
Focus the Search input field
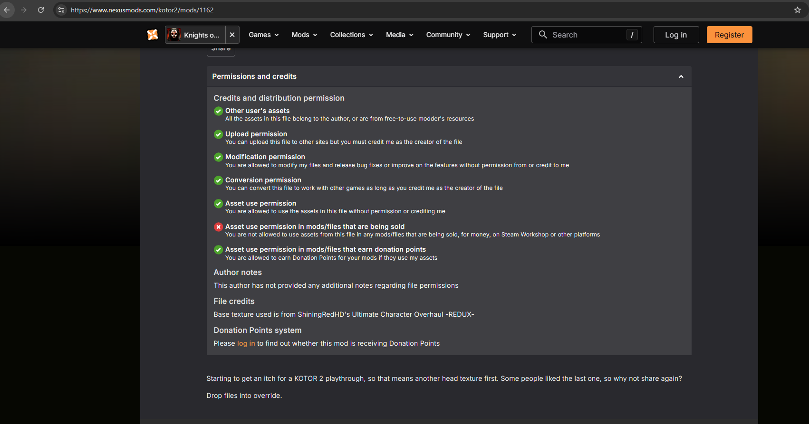tap(587, 35)
